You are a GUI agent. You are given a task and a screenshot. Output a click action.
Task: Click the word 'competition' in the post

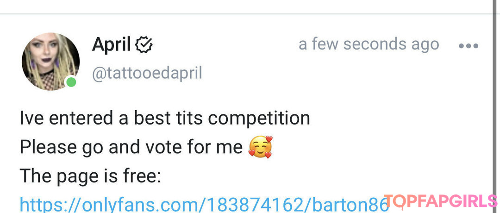pos(259,119)
